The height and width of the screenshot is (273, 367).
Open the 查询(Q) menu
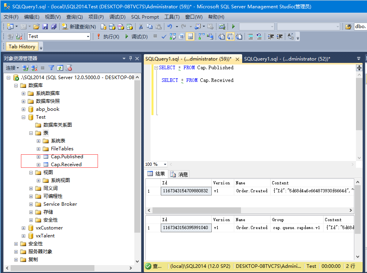74,17
